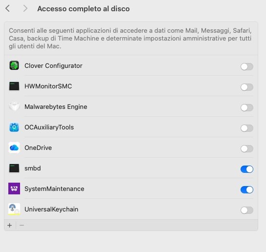Screen dimensions: 266x252
Task: Select the OCAuxiliaryTools list row name
Action: tap(49, 127)
